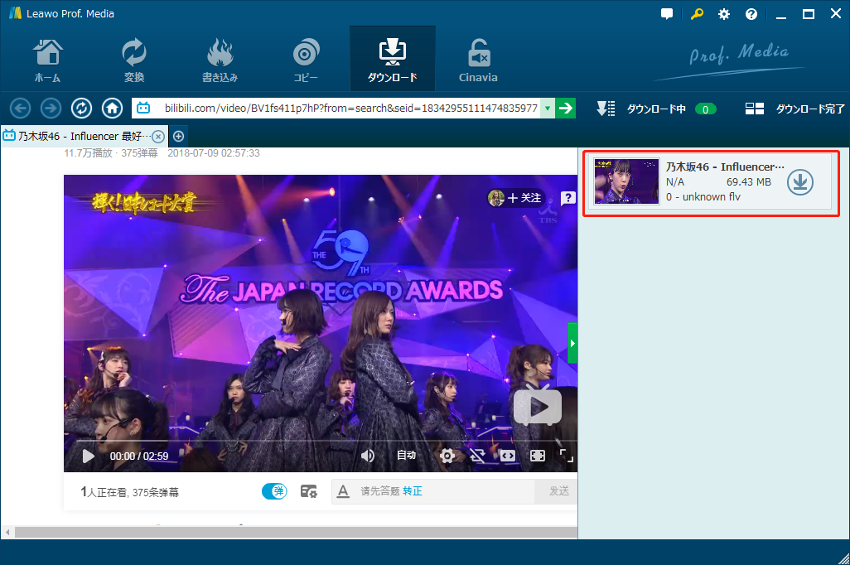This screenshot has height=565, width=850.
Task: Refresh the current web page
Action: point(81,109)
